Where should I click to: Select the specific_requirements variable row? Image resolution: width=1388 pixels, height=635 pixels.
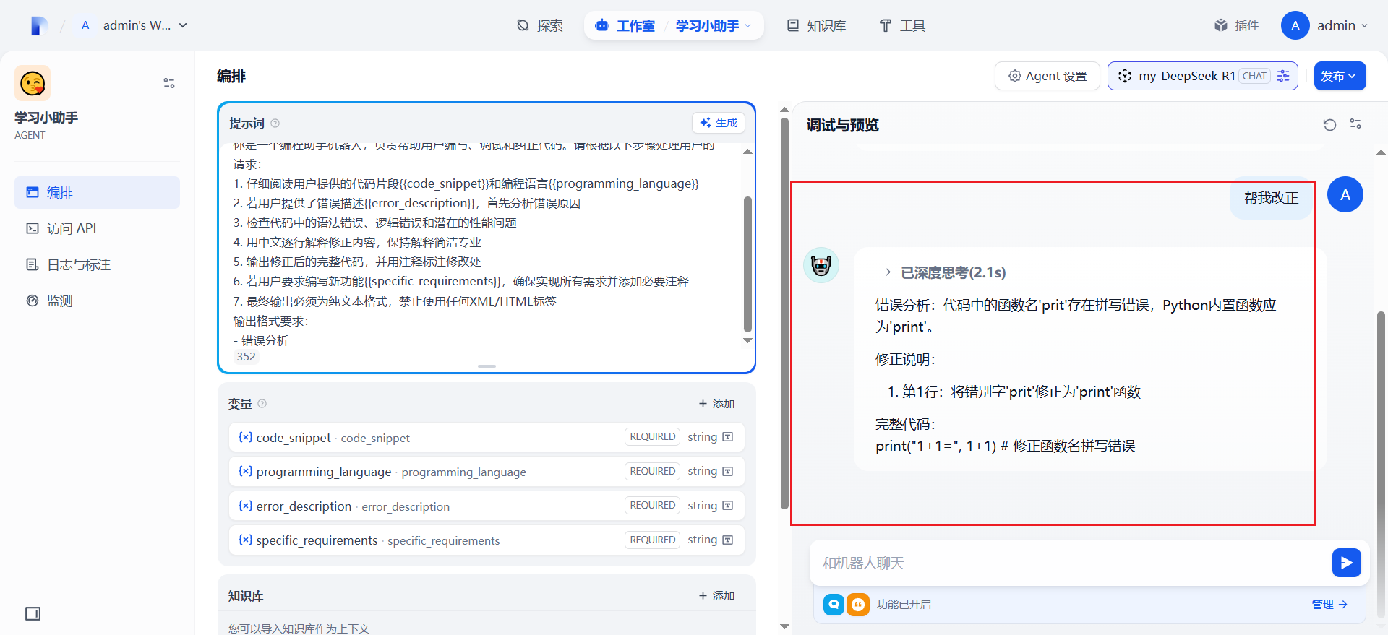(x=487, y=540)
